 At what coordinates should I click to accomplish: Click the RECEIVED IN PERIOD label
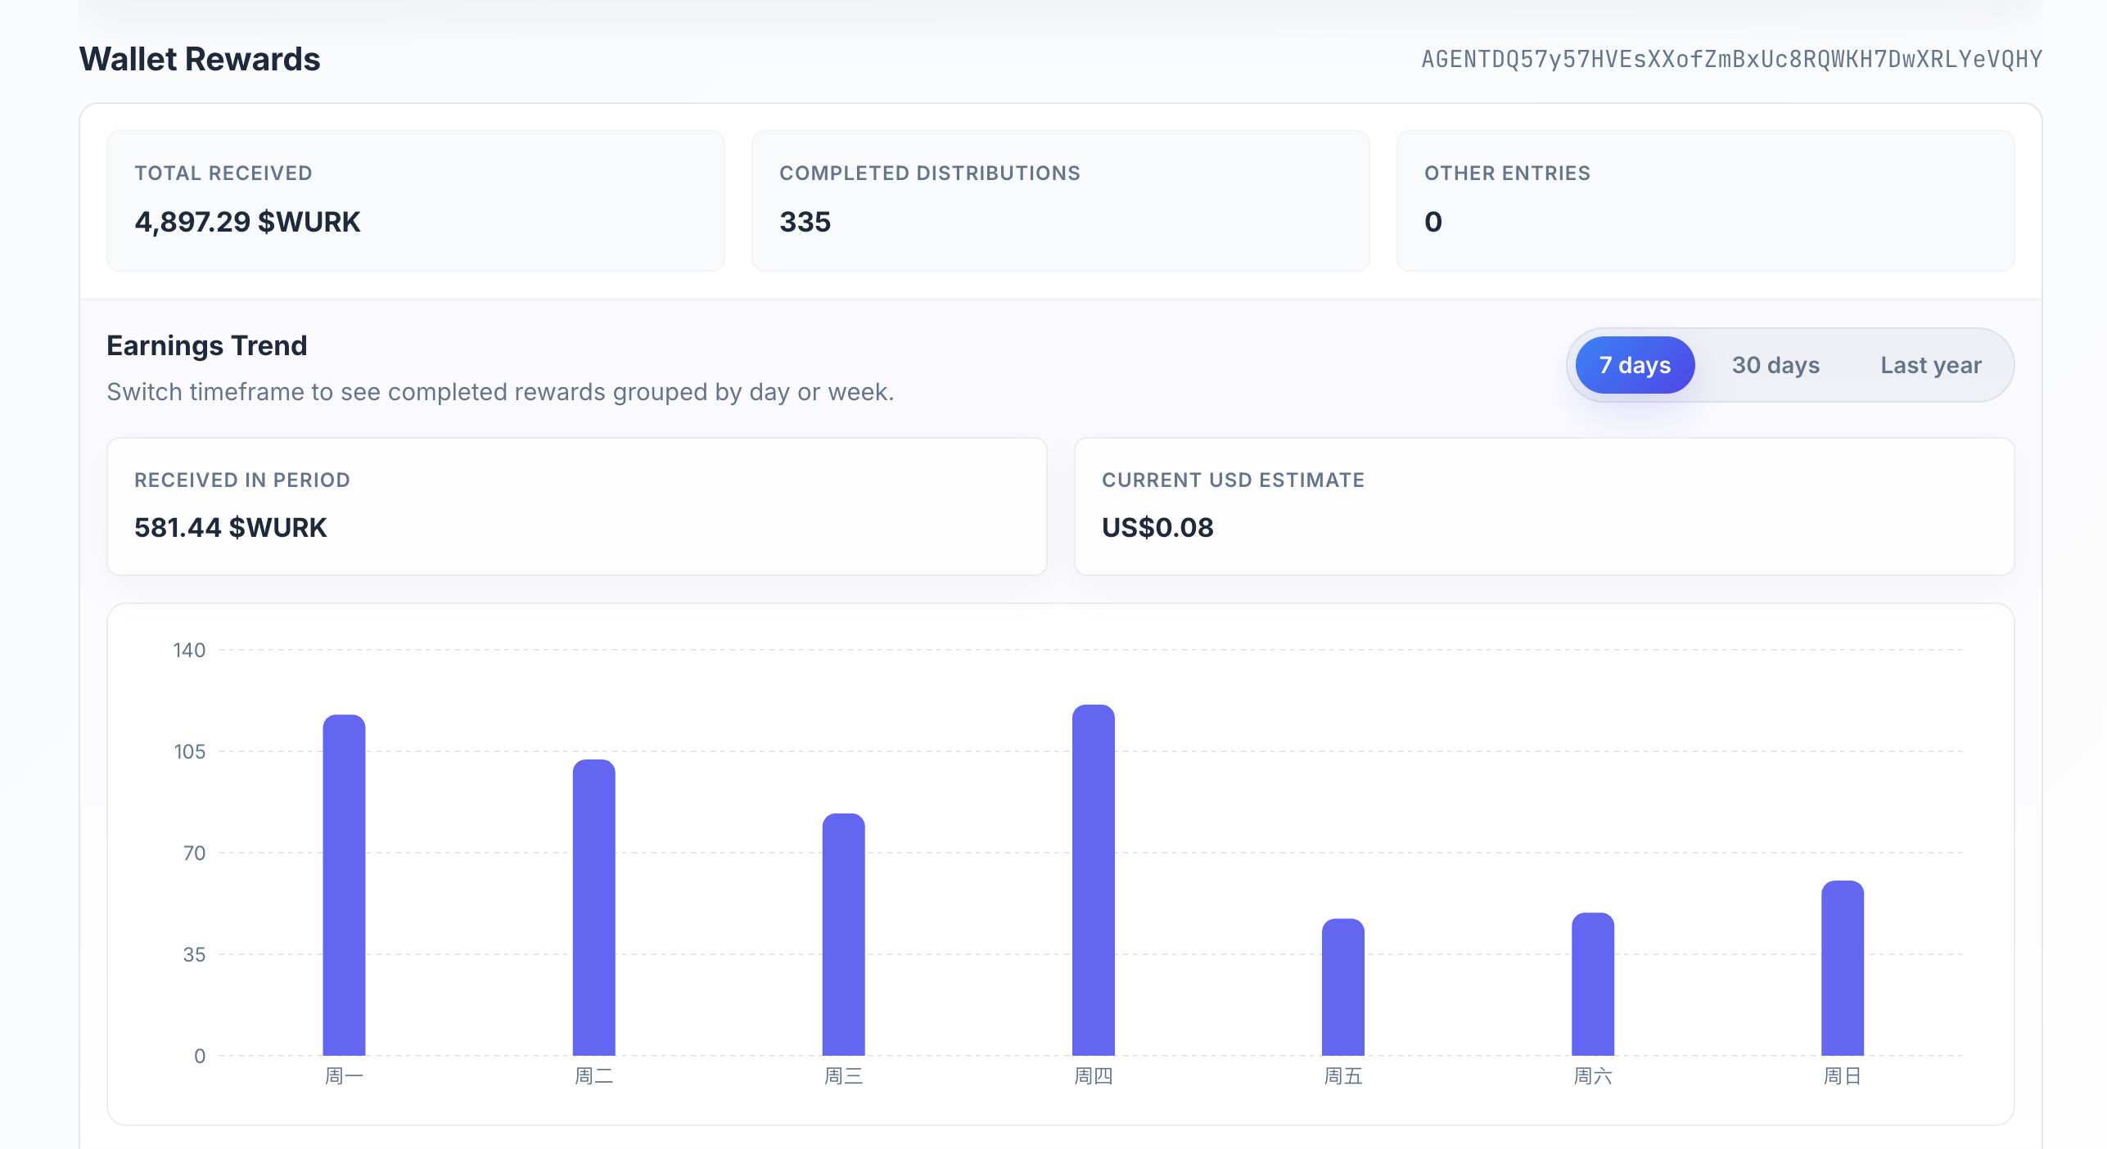click(242, 480)
